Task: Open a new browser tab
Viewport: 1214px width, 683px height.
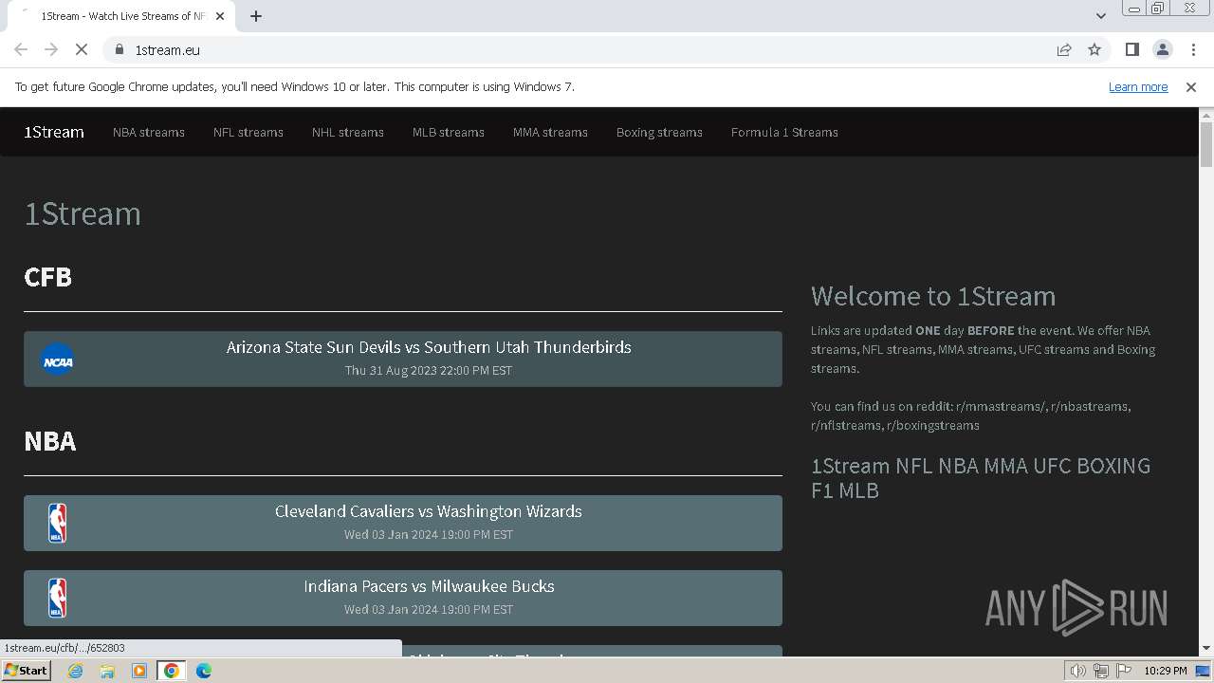Action: tap(256, 16)
